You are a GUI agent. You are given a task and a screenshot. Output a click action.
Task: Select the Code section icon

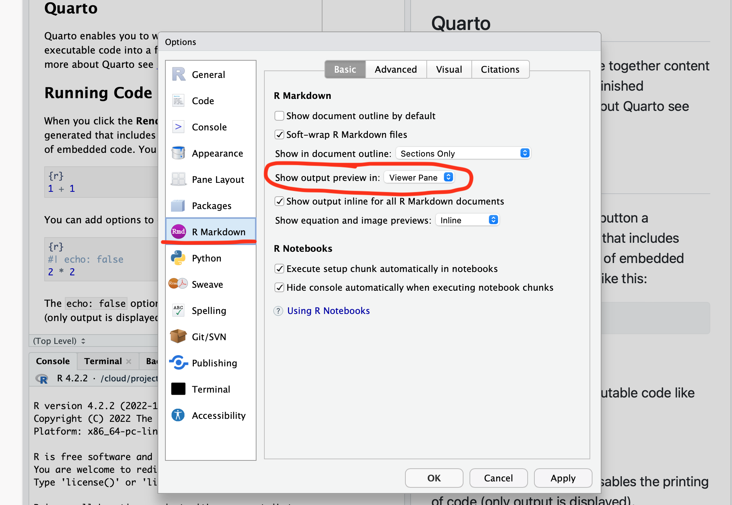(178, 100)
